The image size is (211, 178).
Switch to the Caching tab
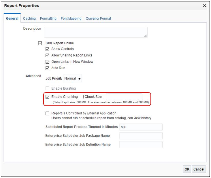(29, 18)
